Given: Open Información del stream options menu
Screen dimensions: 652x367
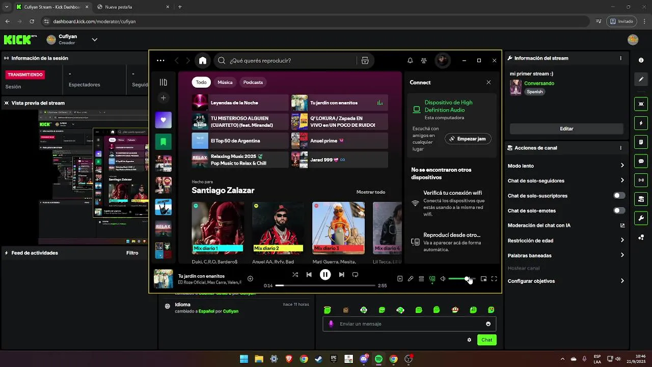Looking at the screenshot, I should point(620,58).
